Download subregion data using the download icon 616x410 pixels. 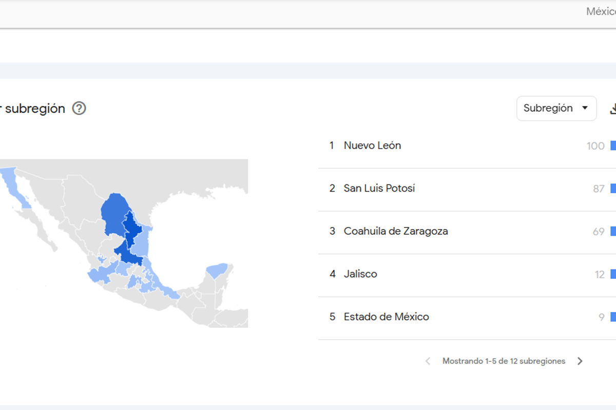tap(614, 108)
